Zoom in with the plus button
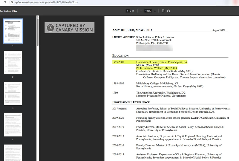This screenshot has height=161, width=239. [155, 11]
